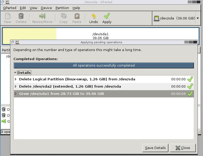This screenshot has width=203, height=156.
Task: Click the green Apply checkmark icon
Action: (107, 16)
